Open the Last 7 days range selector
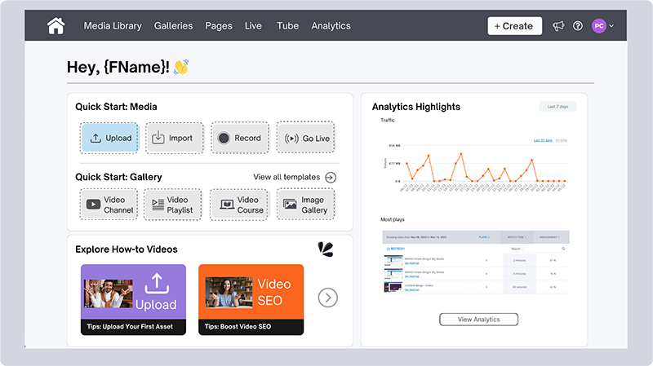Viewport: 653px width, 366px height. 557,107
